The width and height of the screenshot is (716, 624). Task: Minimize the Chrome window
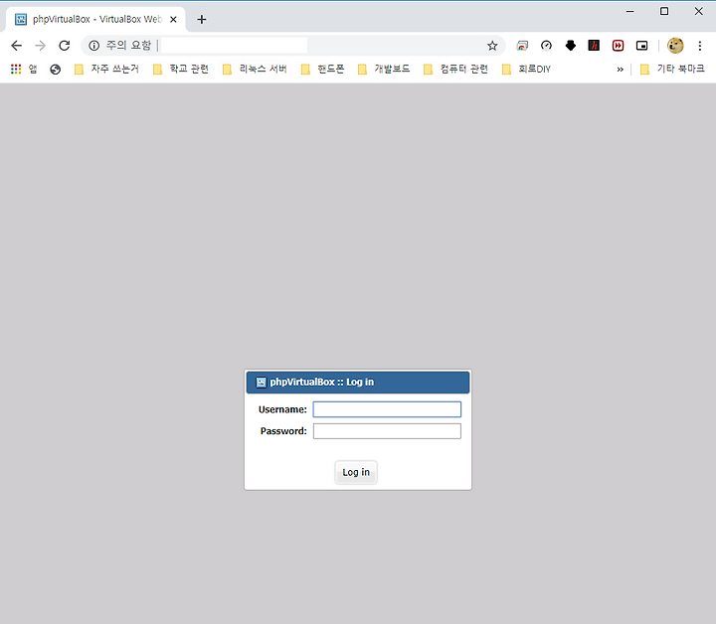point(630,11)
